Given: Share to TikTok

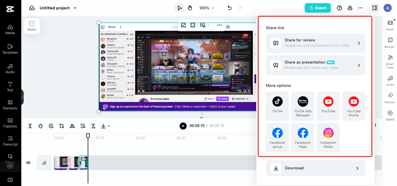Looking at the screenshot, I should click(278, 106).
